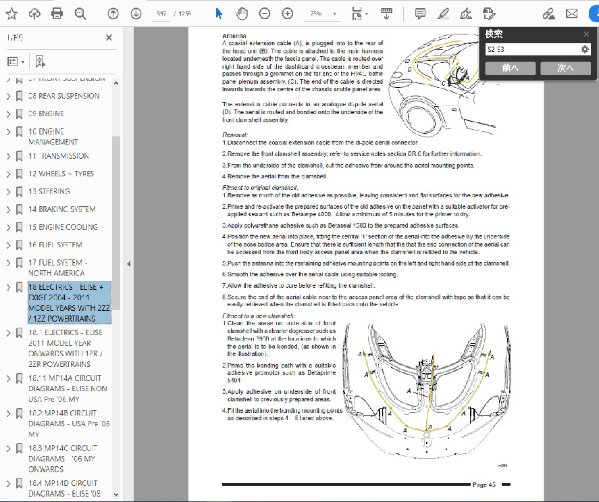Expand 15 ENGINE COOLING bookmark
Viewport: 599px width, 502px height.
coord(8,227)
